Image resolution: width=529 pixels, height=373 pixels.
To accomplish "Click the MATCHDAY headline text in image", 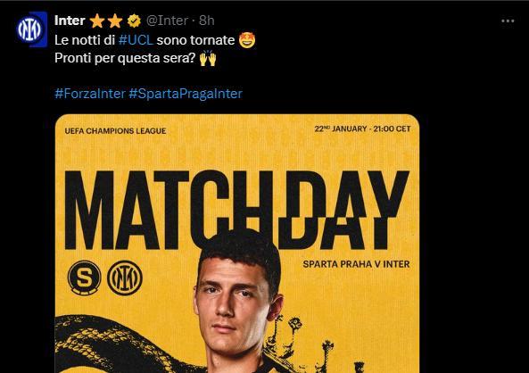I will [236, 210].
